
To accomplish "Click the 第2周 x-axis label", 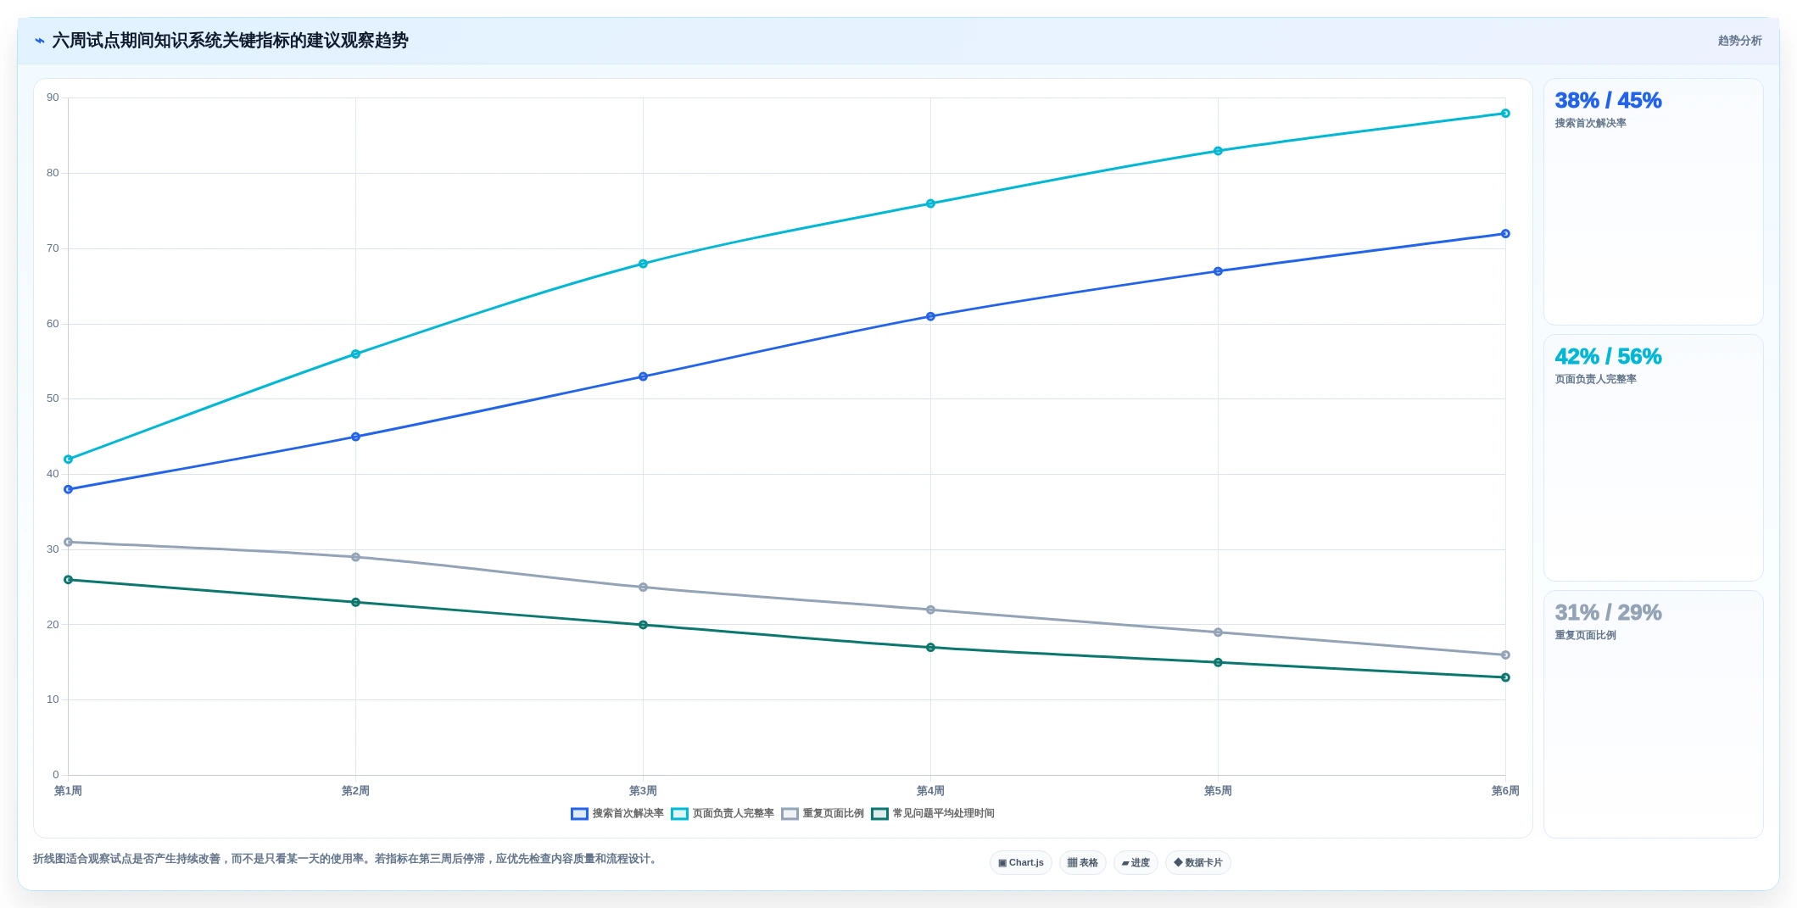I will coord(355,791).
